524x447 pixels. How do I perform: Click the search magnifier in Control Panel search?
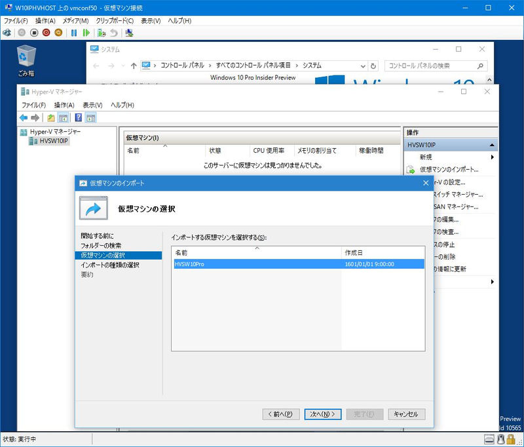(x=480, y=66)
